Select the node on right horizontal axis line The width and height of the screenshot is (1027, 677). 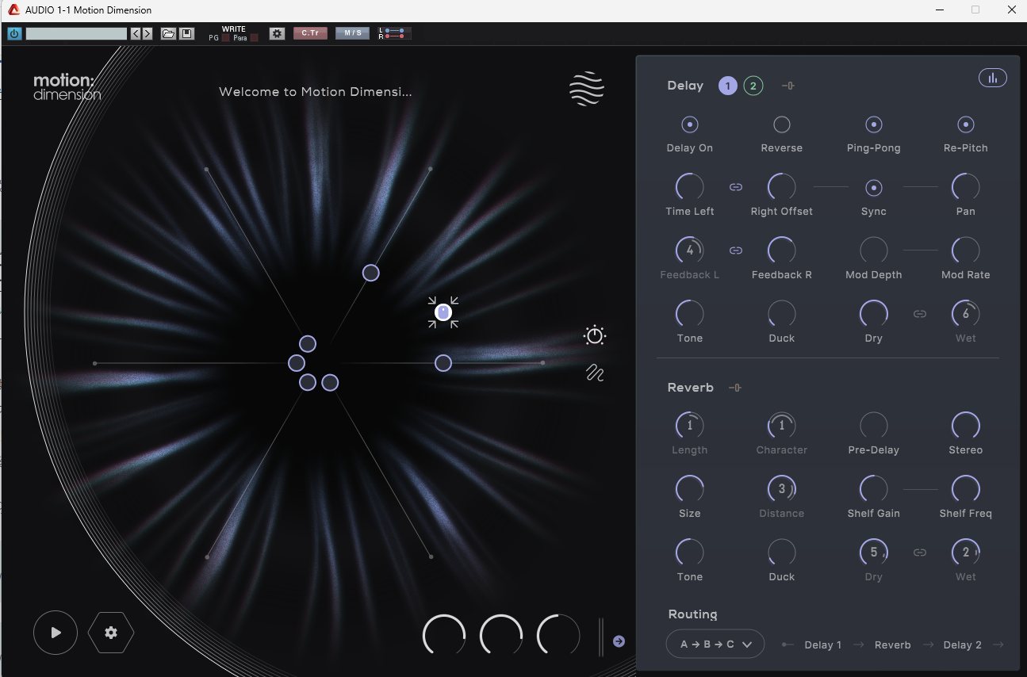coord(443,363)
